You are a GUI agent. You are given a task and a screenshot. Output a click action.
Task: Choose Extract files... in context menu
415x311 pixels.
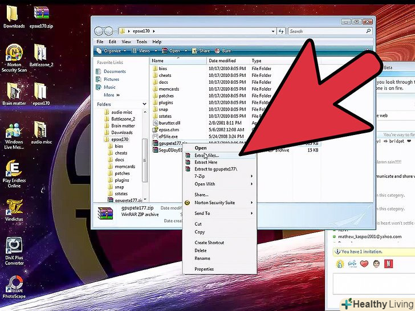click(219, 155)
